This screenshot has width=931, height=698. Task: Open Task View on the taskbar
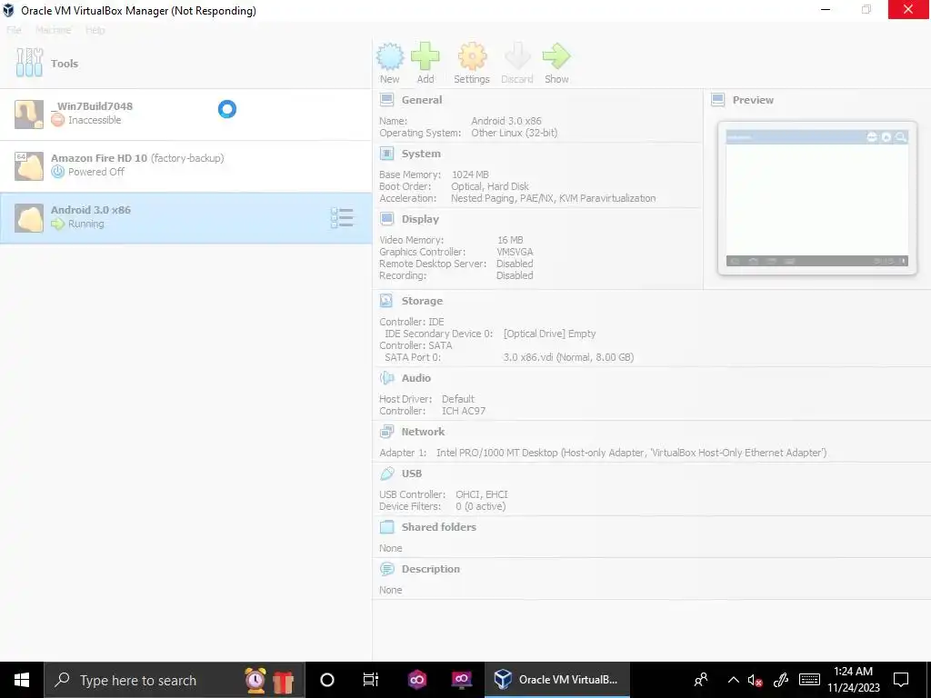371,680
